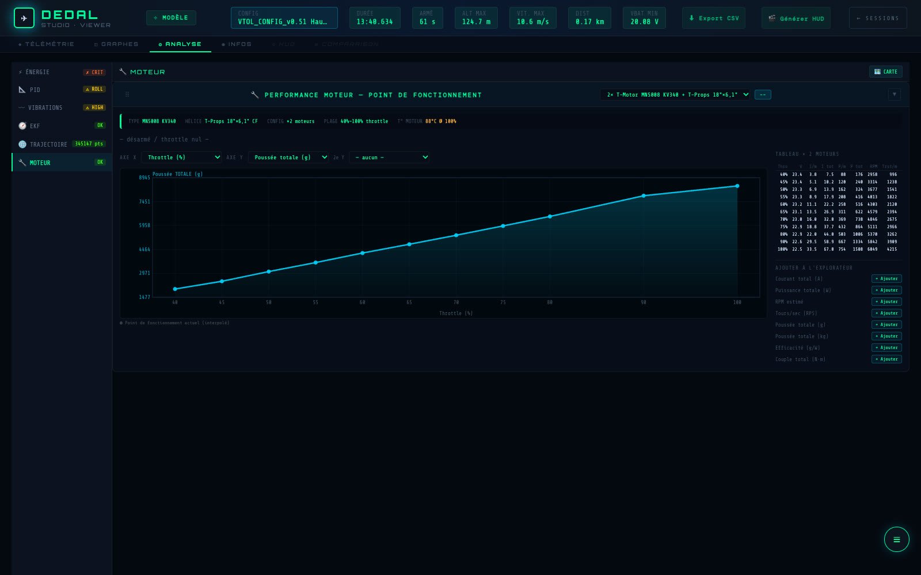Select the ANALYSE tab
The image size is (921, 575).
pos(180,44)
